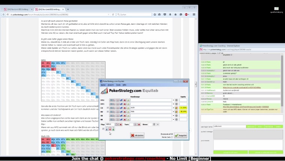This screenshot has width=285, height=161.
Task: Open YouTube link in coaching chat
Action: pyautogui.click(x=242, y=88)
